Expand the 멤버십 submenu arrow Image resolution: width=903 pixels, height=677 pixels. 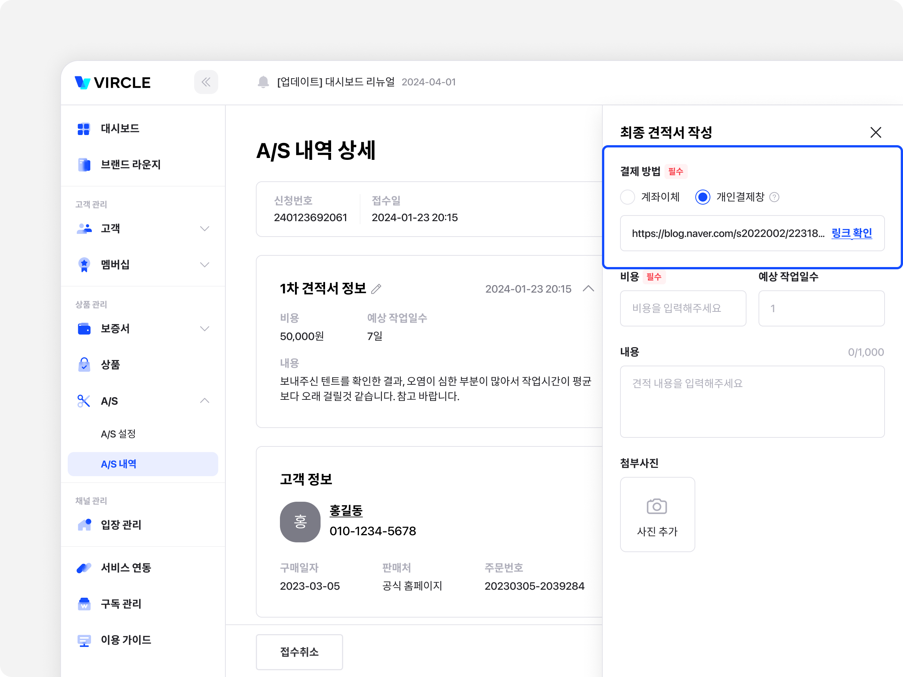click(205, 264)
